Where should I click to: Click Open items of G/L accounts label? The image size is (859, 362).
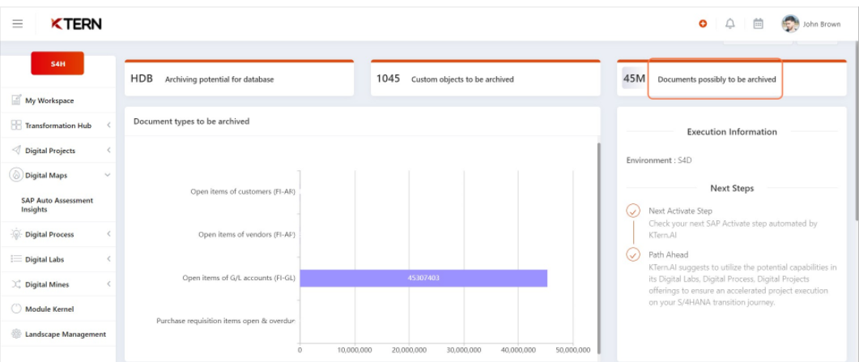tap(239, 278)
